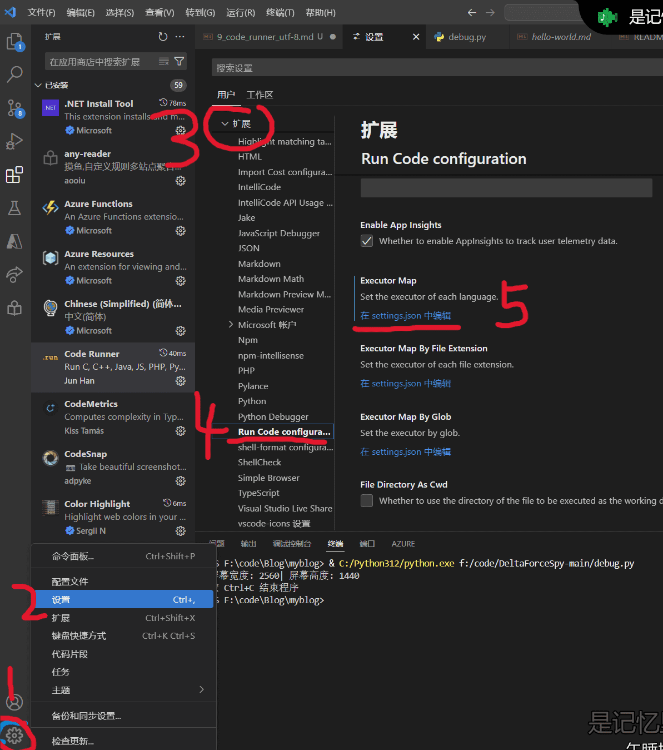Screen dimensions: 663x750
Task: Open Source Control view showing 8 changes
Action: [14, 108]
